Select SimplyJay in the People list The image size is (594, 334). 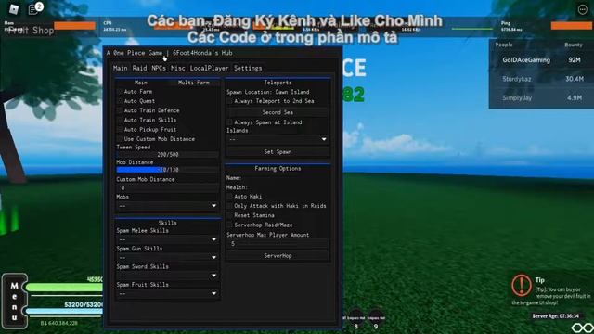pyautogui.click(x=517, y=97)
